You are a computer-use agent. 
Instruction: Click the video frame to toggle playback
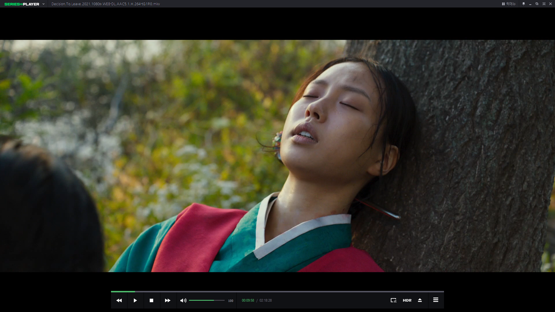click(x=277, y=156)
